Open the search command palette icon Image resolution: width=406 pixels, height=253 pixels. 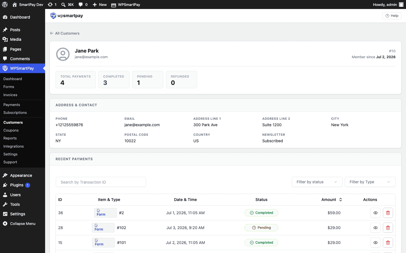tap(67, 4)
